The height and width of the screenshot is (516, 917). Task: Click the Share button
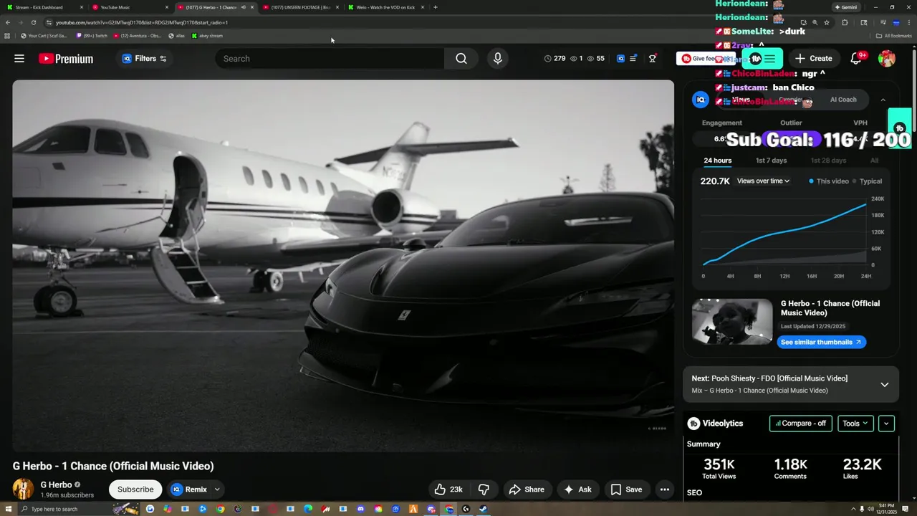point(527,489)
